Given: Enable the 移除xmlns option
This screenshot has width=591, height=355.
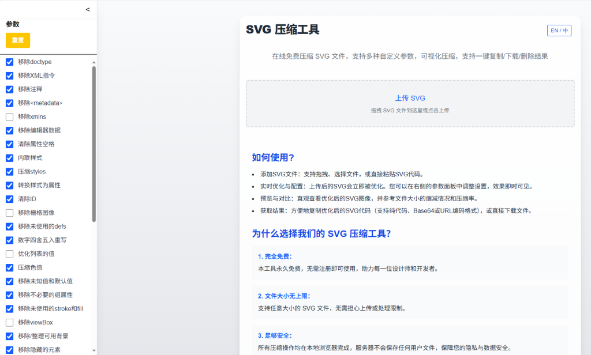Looking at the screenshot, I should coord(8,116).
